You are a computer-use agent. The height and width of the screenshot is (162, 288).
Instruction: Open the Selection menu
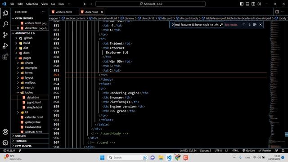point(32,4)
